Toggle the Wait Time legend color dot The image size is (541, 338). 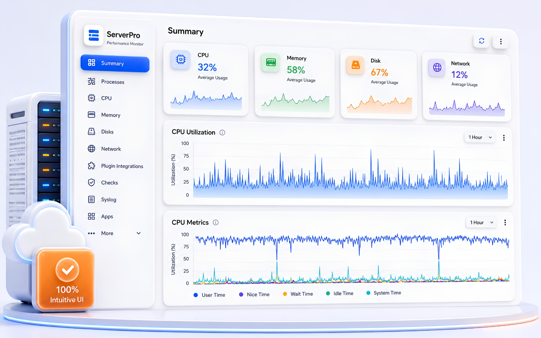pos(285,294)
